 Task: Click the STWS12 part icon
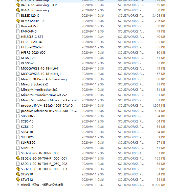(18, 179)
